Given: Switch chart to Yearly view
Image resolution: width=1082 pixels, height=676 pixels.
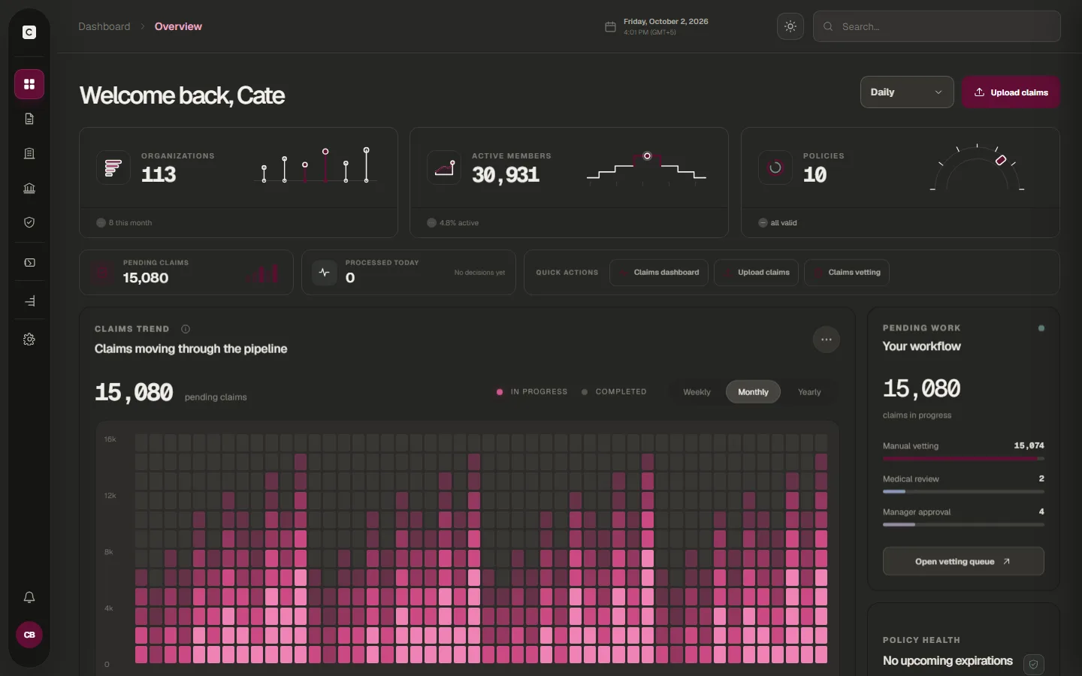Looking at the screenshot, I should pyautogui.click(x=809, y=392).
